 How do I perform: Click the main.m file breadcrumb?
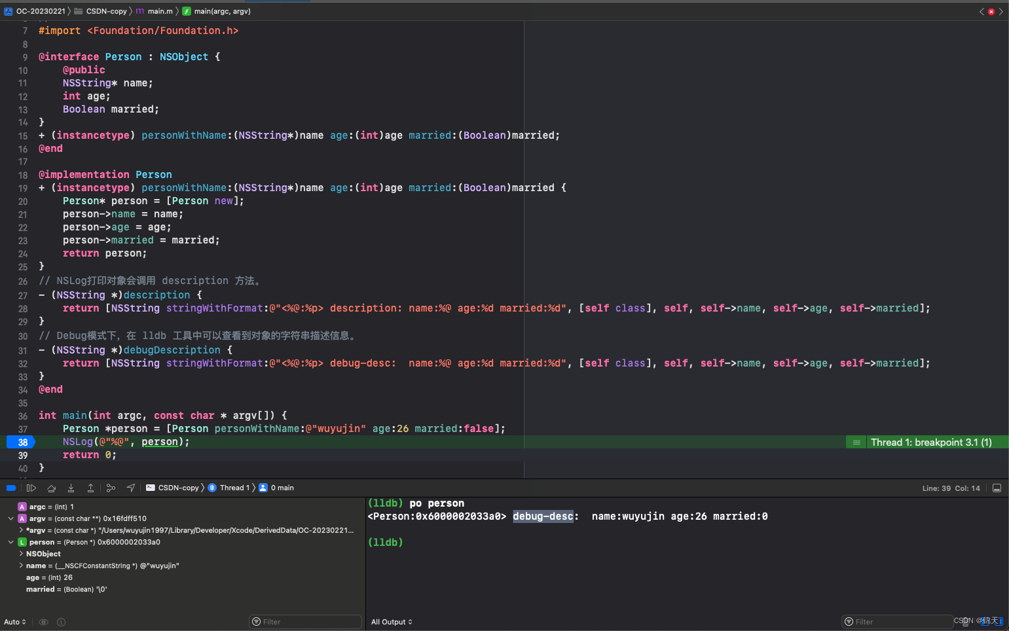tap(154, 11)
